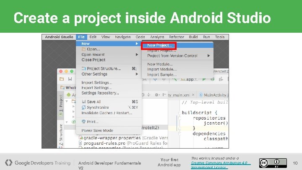Screen dimensions: 302x170
Task: Click the collapse all icon in project panel
Action: tap(148, 94)
